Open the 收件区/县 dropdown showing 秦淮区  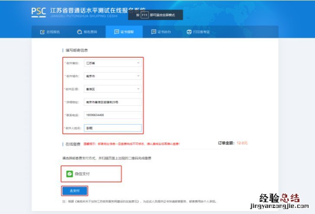point(112,89)
